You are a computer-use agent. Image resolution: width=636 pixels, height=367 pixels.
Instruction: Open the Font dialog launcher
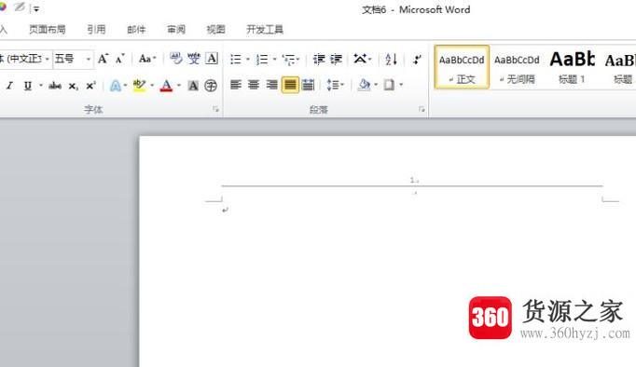point(215,109)
